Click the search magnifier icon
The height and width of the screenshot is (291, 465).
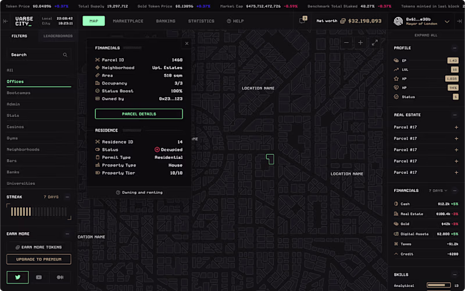coord(65,55)
